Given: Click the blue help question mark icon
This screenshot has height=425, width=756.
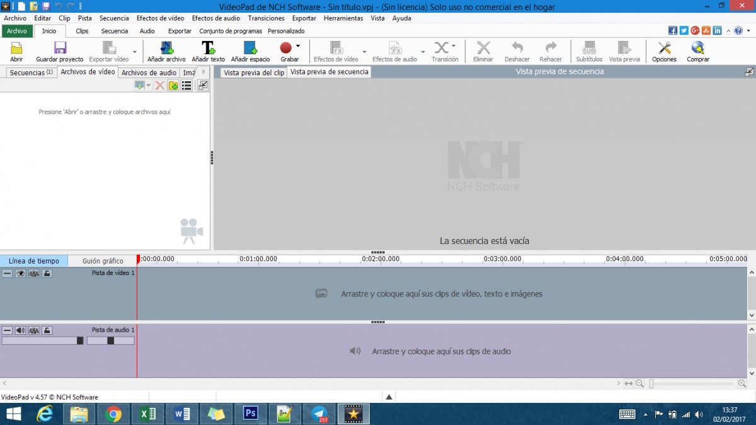Looking at the screenshot, I should click(x=738, y=30).
